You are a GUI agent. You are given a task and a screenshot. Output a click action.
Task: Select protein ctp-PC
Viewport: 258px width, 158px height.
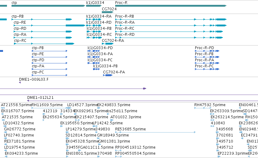pos(38,72)
